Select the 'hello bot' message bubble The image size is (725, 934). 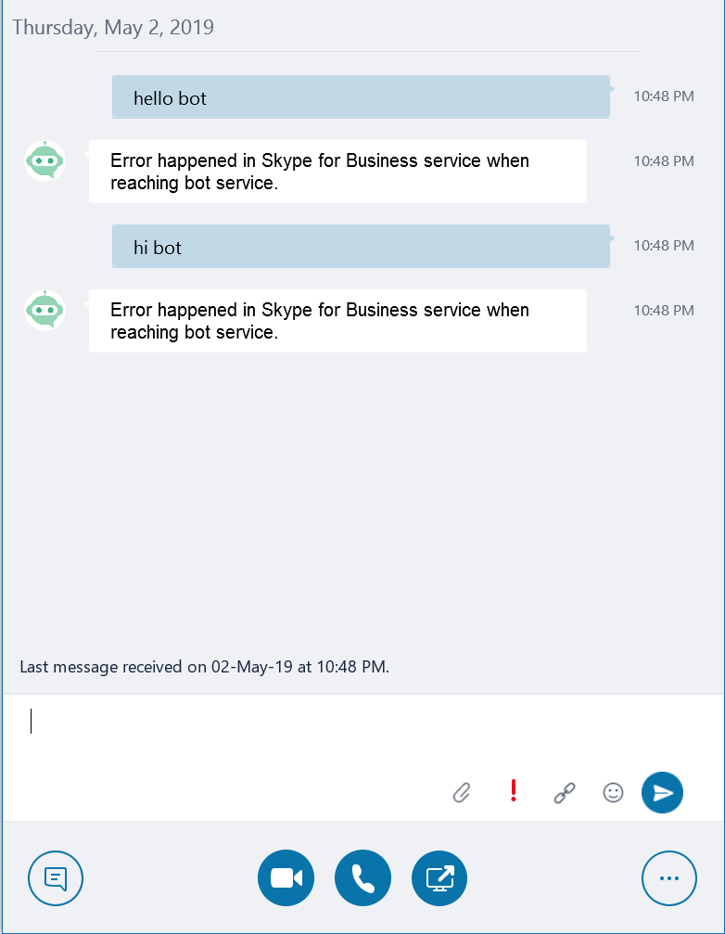pos(361,97)
